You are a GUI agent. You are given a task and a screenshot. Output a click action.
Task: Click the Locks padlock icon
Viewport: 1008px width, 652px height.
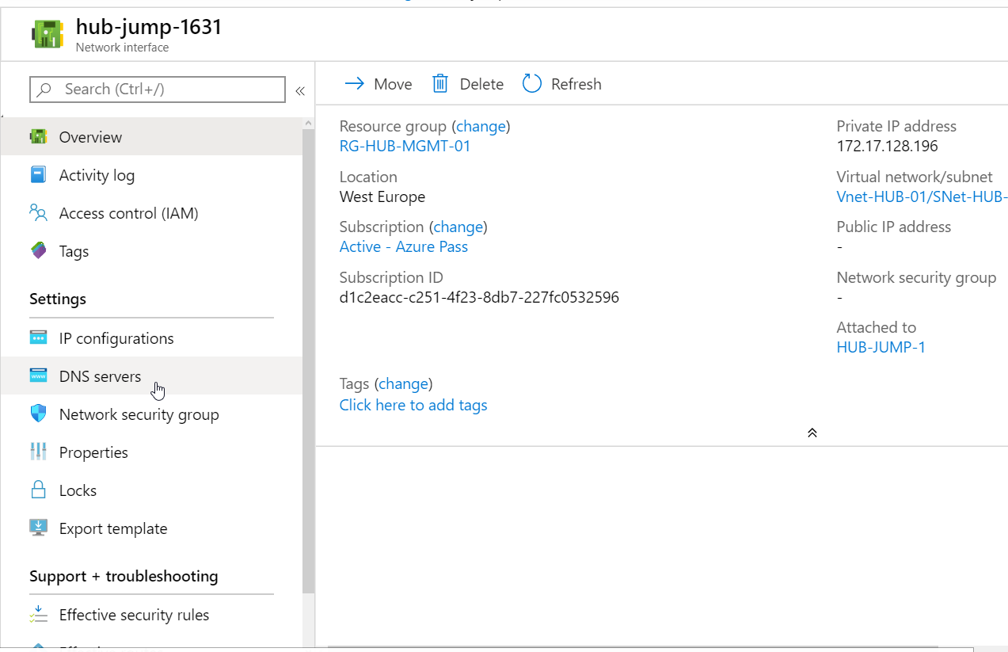[38, 490]
